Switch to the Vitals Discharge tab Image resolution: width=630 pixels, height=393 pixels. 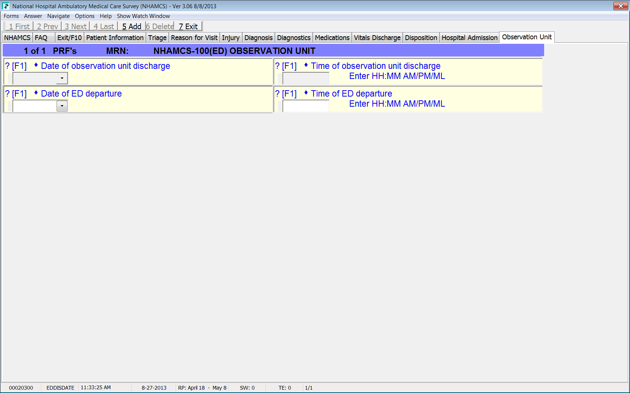click(x=377, y=38)
